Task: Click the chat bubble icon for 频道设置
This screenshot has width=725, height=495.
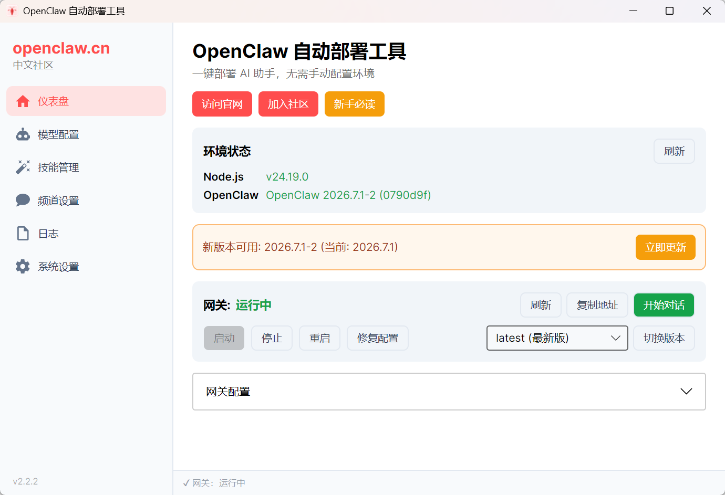Action: 23,201
